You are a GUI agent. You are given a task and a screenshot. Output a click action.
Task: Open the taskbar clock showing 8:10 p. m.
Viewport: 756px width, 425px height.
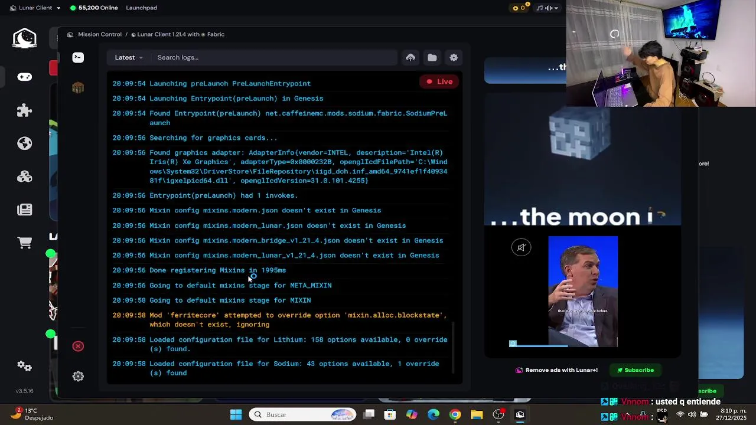731,414
